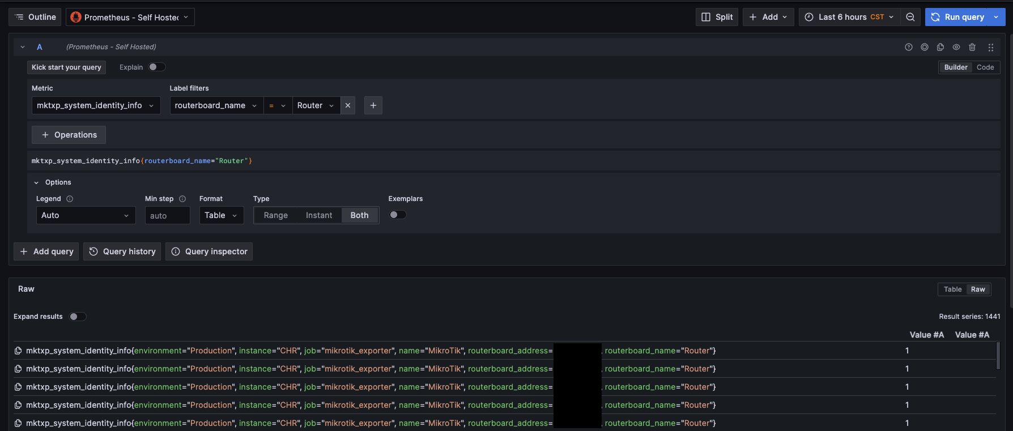Click the first Value #A column header

coord(927,335)
